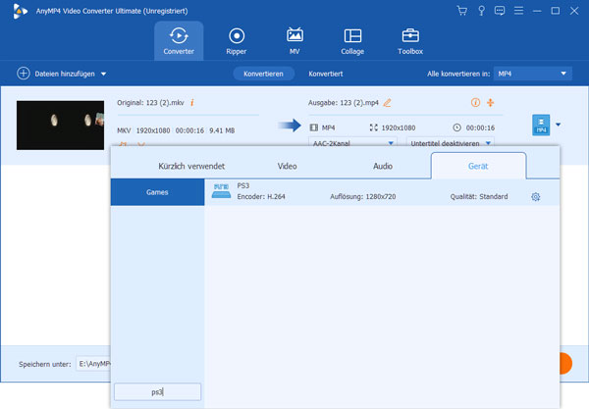Open the feedback chat icon
Screen dimensions: 589x409
coord(500,11)
